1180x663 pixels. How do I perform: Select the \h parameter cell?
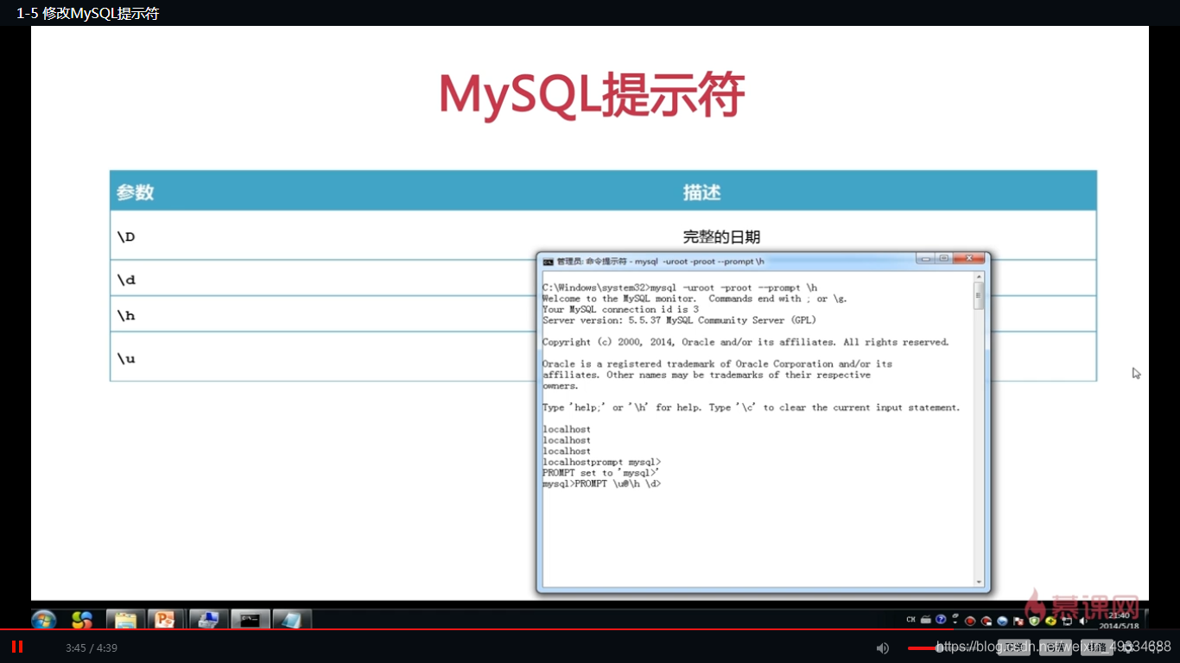tap(126, 316)
